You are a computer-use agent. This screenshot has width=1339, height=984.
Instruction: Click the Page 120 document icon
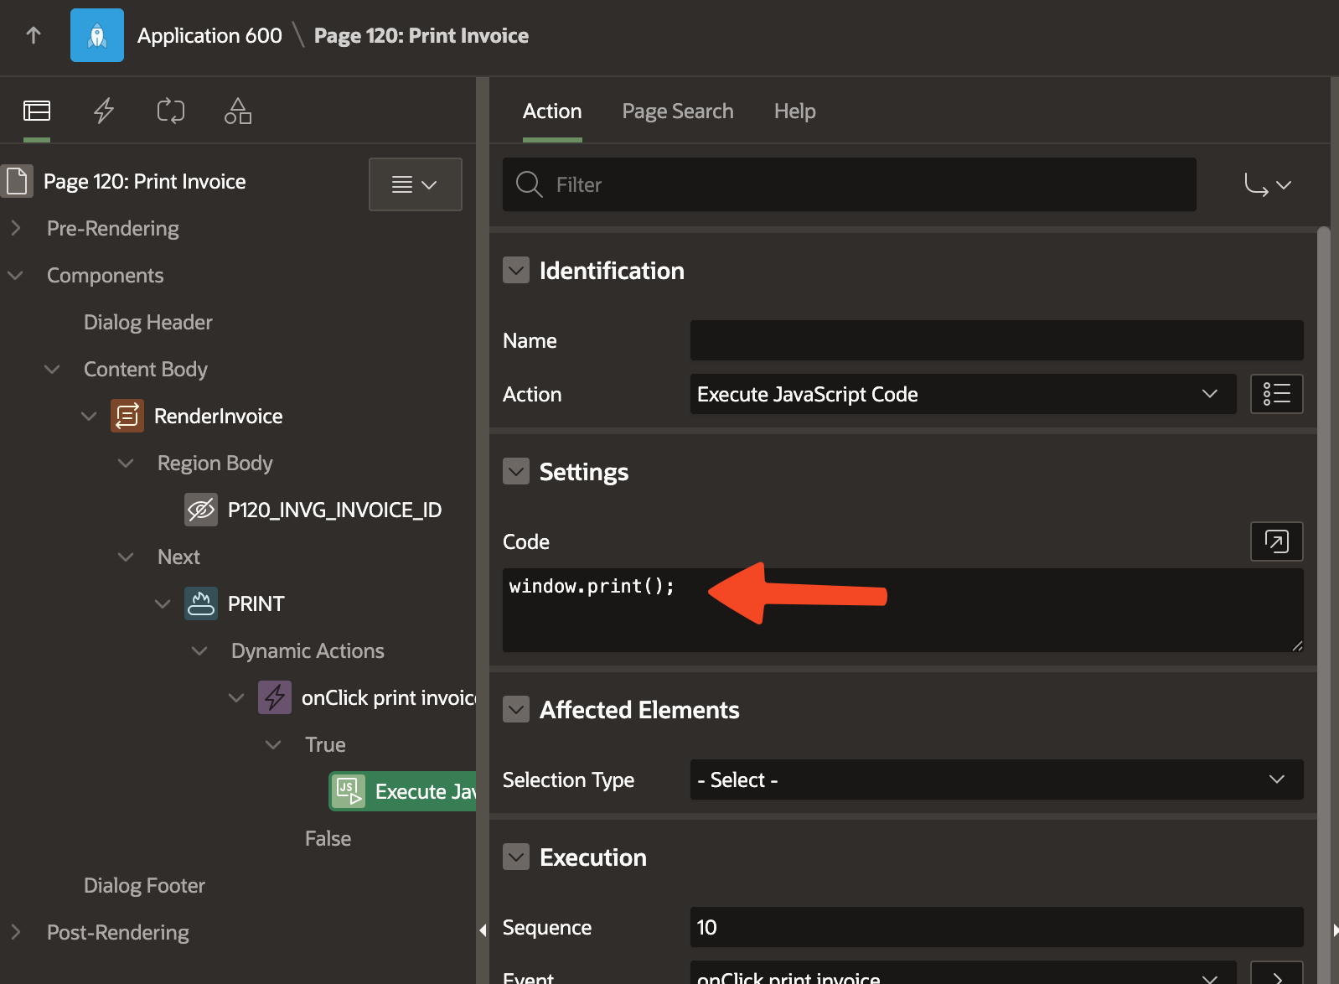coord(17,181)
